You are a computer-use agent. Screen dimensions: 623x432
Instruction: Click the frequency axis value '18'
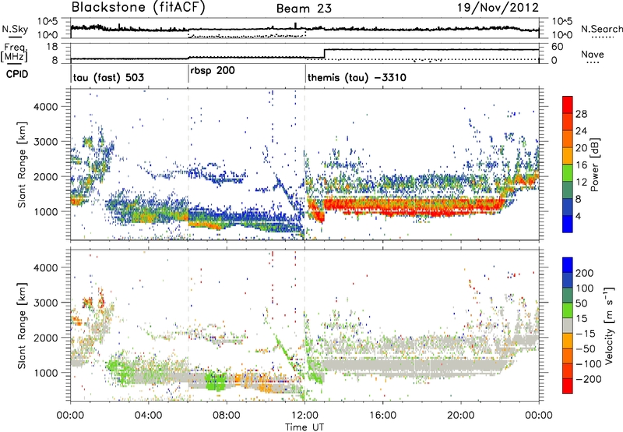(52, 47)
